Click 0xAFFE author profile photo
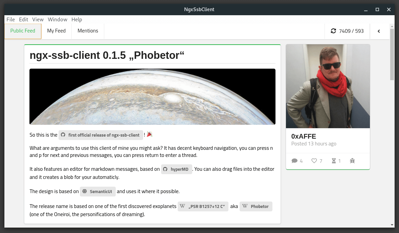This screenshot has width=399, height=233. 328,86
